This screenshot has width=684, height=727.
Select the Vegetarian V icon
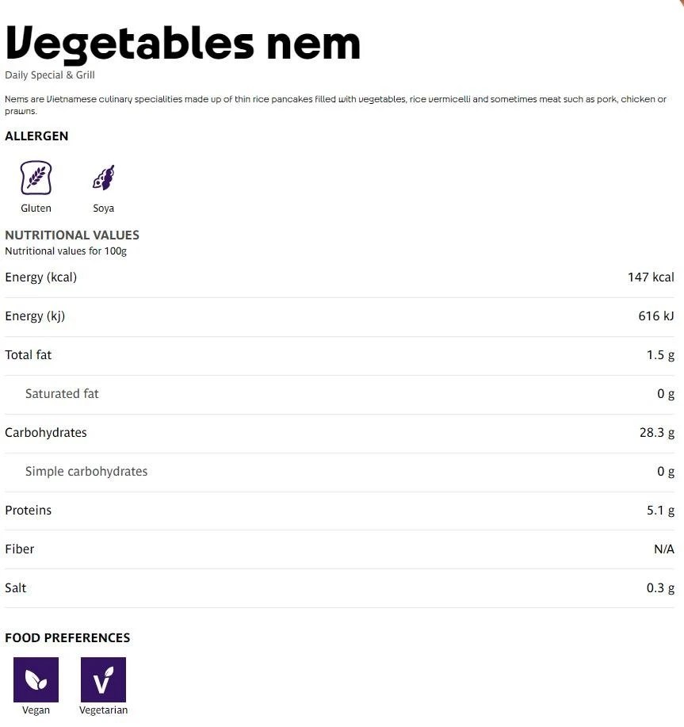pyautogui.click(x=103, y=679)
